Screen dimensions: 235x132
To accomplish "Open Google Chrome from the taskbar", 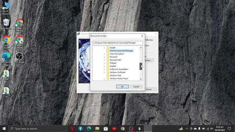I will [123, 129].
